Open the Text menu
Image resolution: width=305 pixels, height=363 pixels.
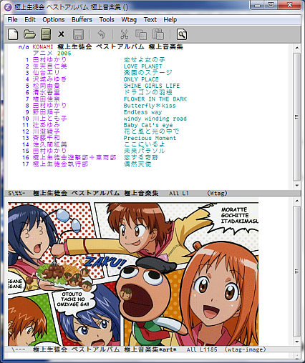(x=150, y=19)
